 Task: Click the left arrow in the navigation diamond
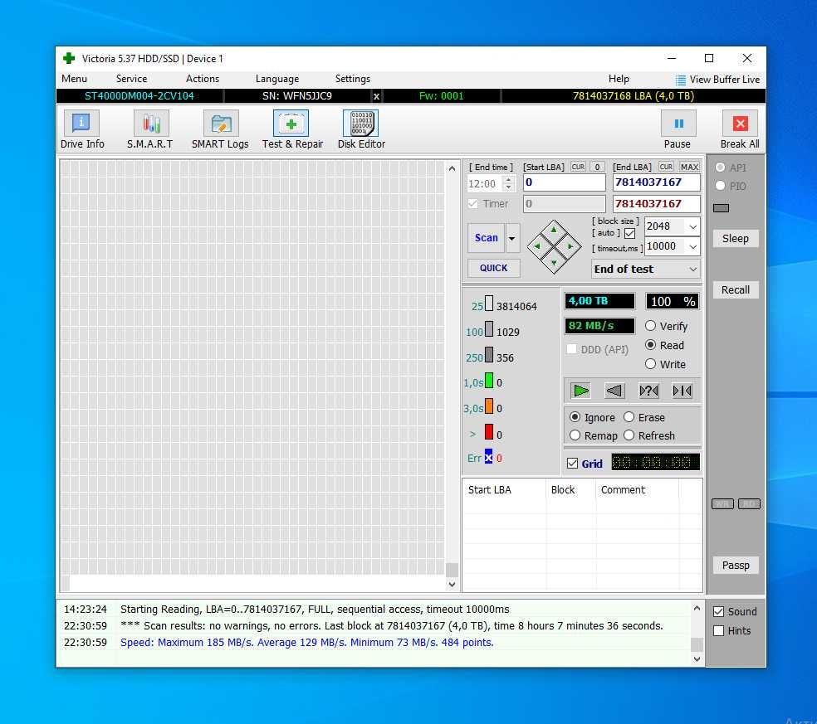click(537, 246)
